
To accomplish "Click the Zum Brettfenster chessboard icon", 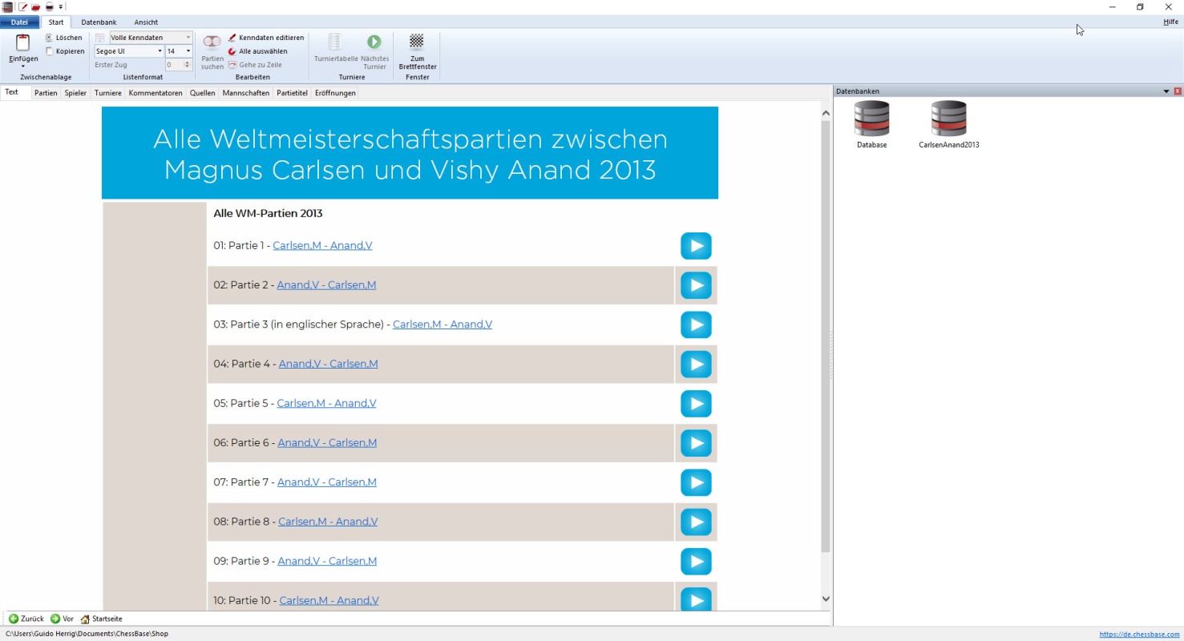I will coord(417,51).
